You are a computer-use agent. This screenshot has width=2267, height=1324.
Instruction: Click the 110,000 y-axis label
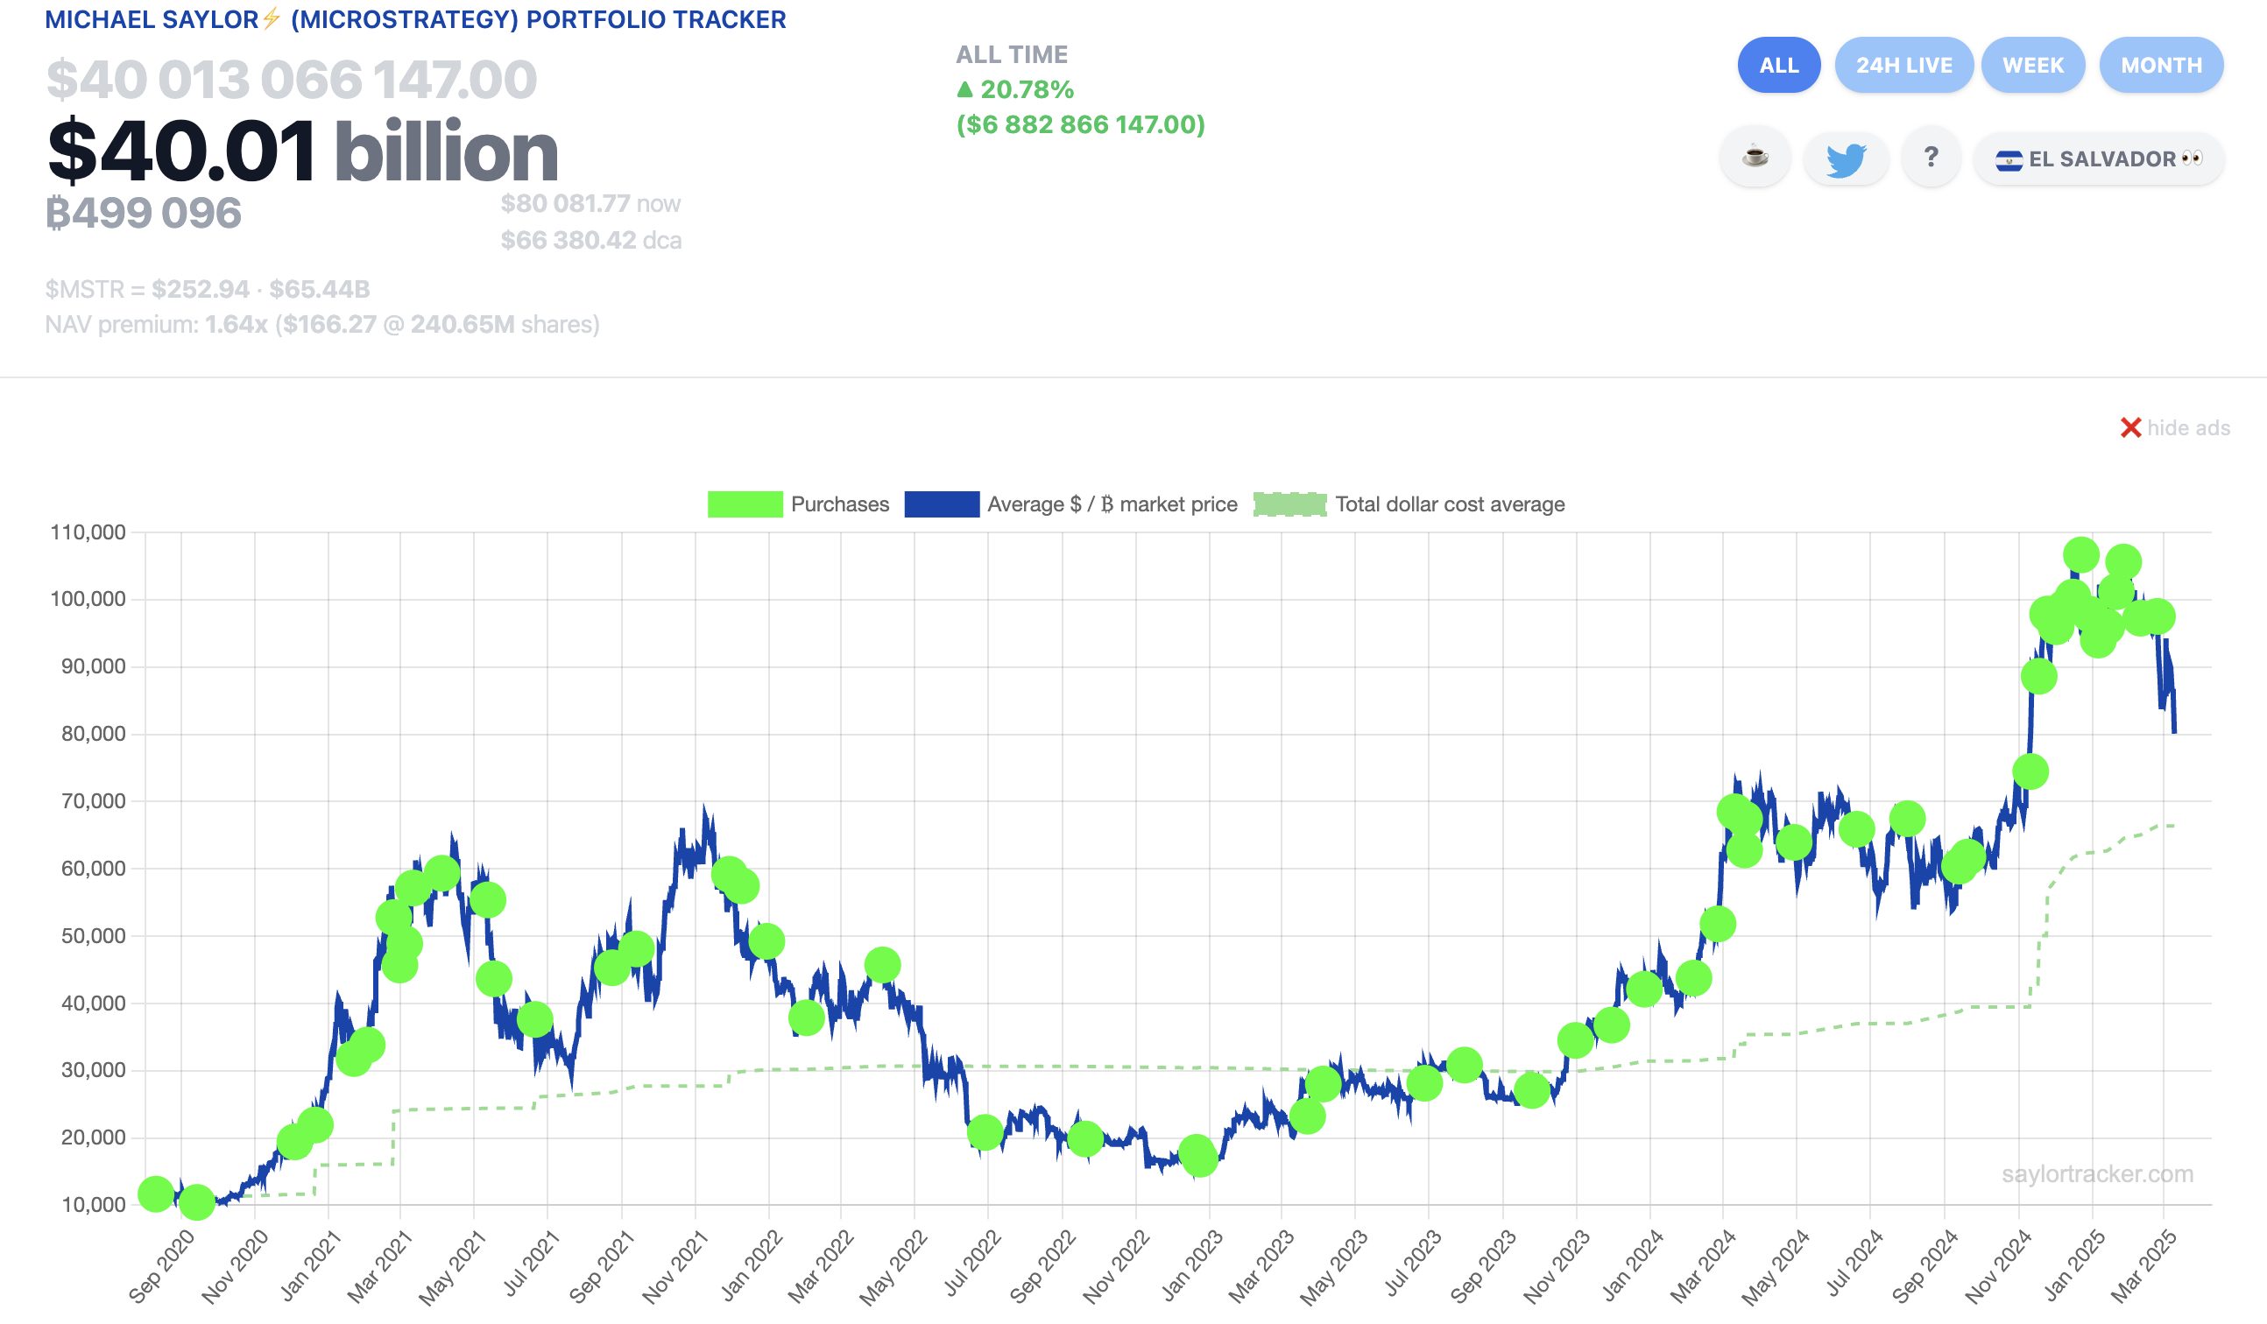88,532
